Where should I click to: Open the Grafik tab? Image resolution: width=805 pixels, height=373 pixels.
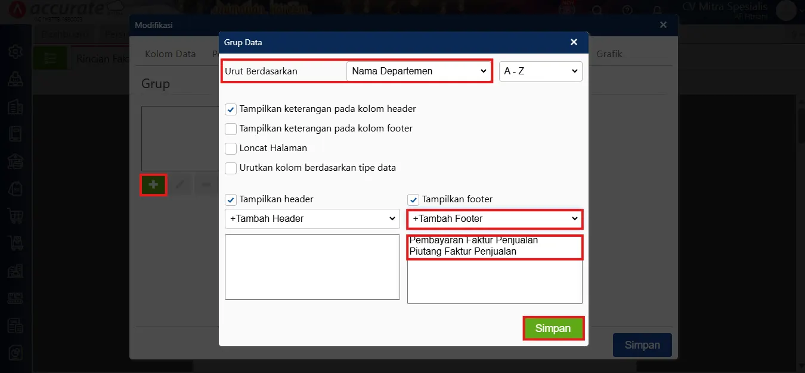pos(609,54)
